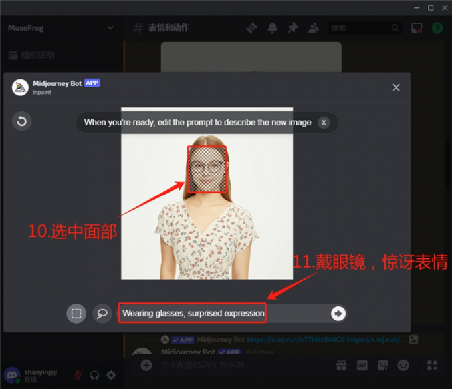452x389 pixels.
Task: Open user settings gear
Action: click(111, 375)
